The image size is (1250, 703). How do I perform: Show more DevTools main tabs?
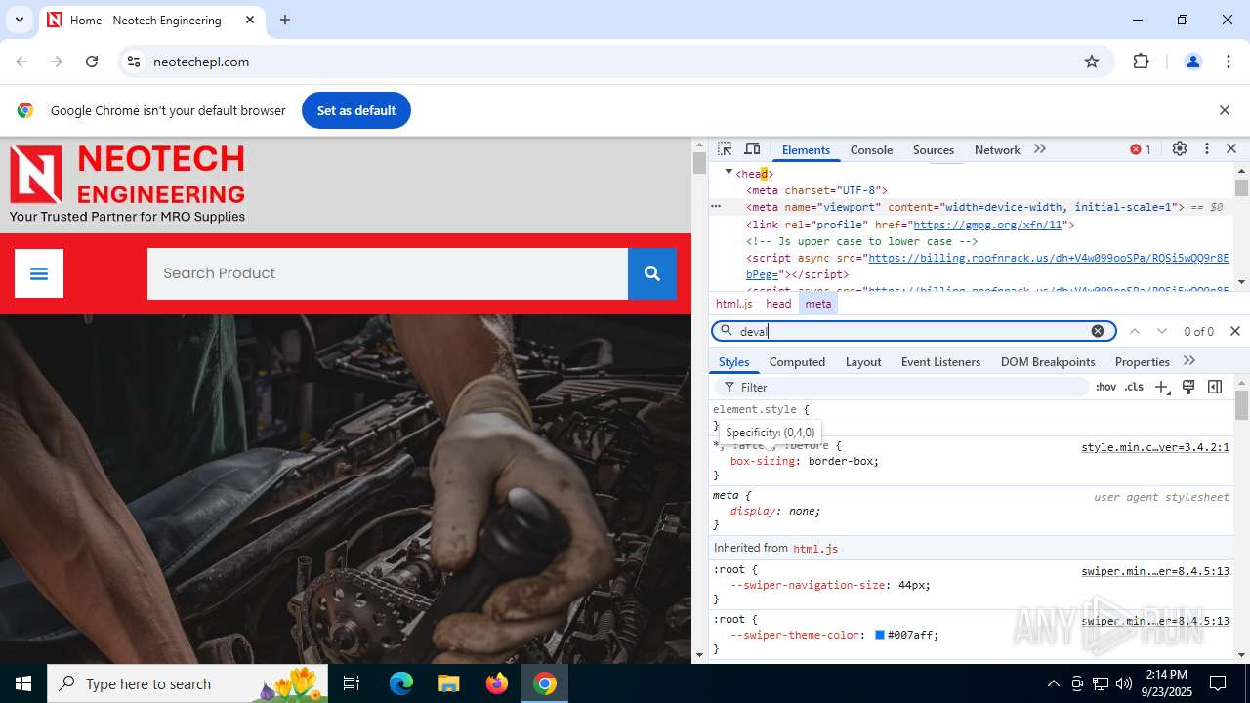1040,149
